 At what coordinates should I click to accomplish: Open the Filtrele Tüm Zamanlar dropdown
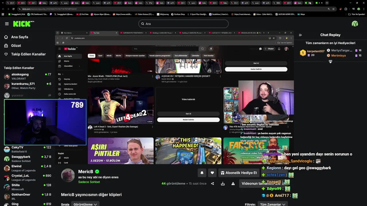tap(272, 204)
